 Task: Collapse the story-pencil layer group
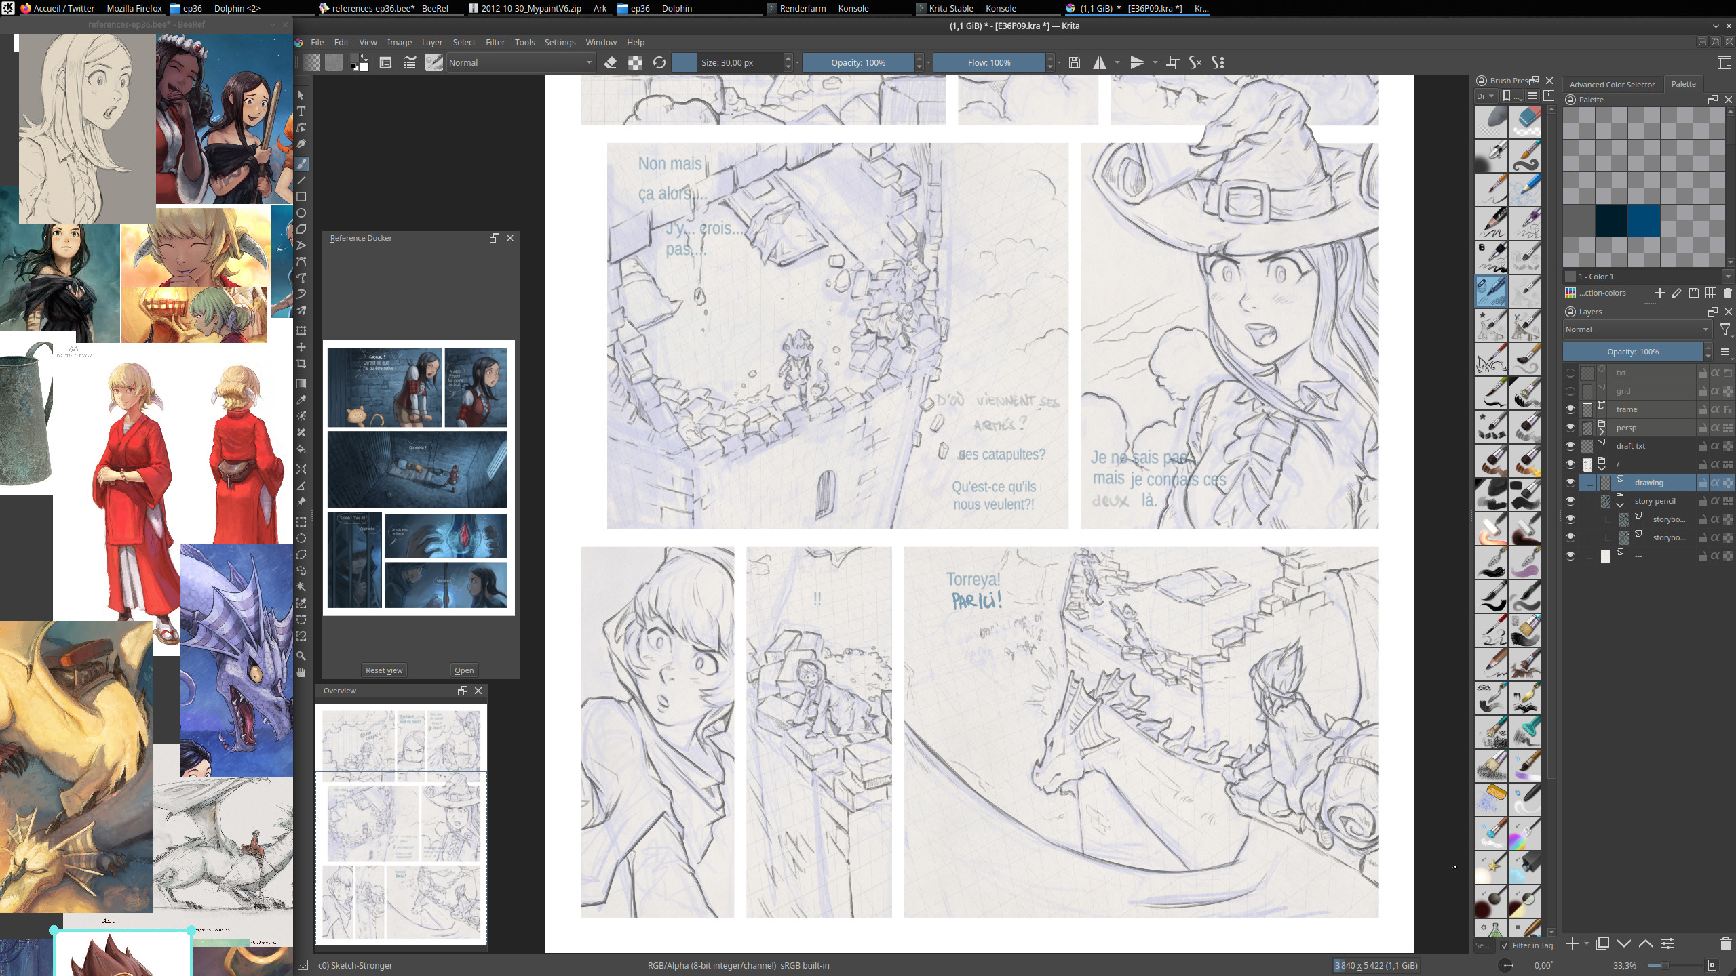tap(1620, 505)
